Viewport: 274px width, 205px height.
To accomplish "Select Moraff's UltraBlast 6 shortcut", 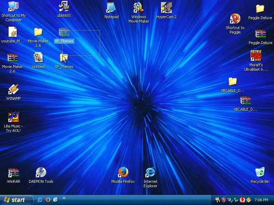I will pyautogui.click(x=256, y=56).
